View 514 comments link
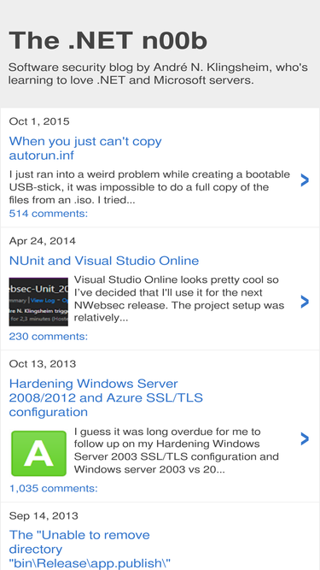This screenshot has width=320, height=570. click(x=49, y=214)
